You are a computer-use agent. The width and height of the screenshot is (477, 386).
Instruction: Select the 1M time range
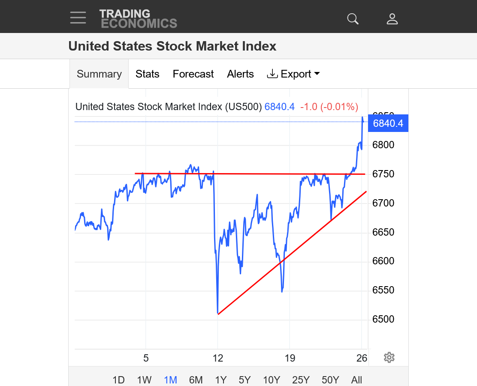point(170,380)
